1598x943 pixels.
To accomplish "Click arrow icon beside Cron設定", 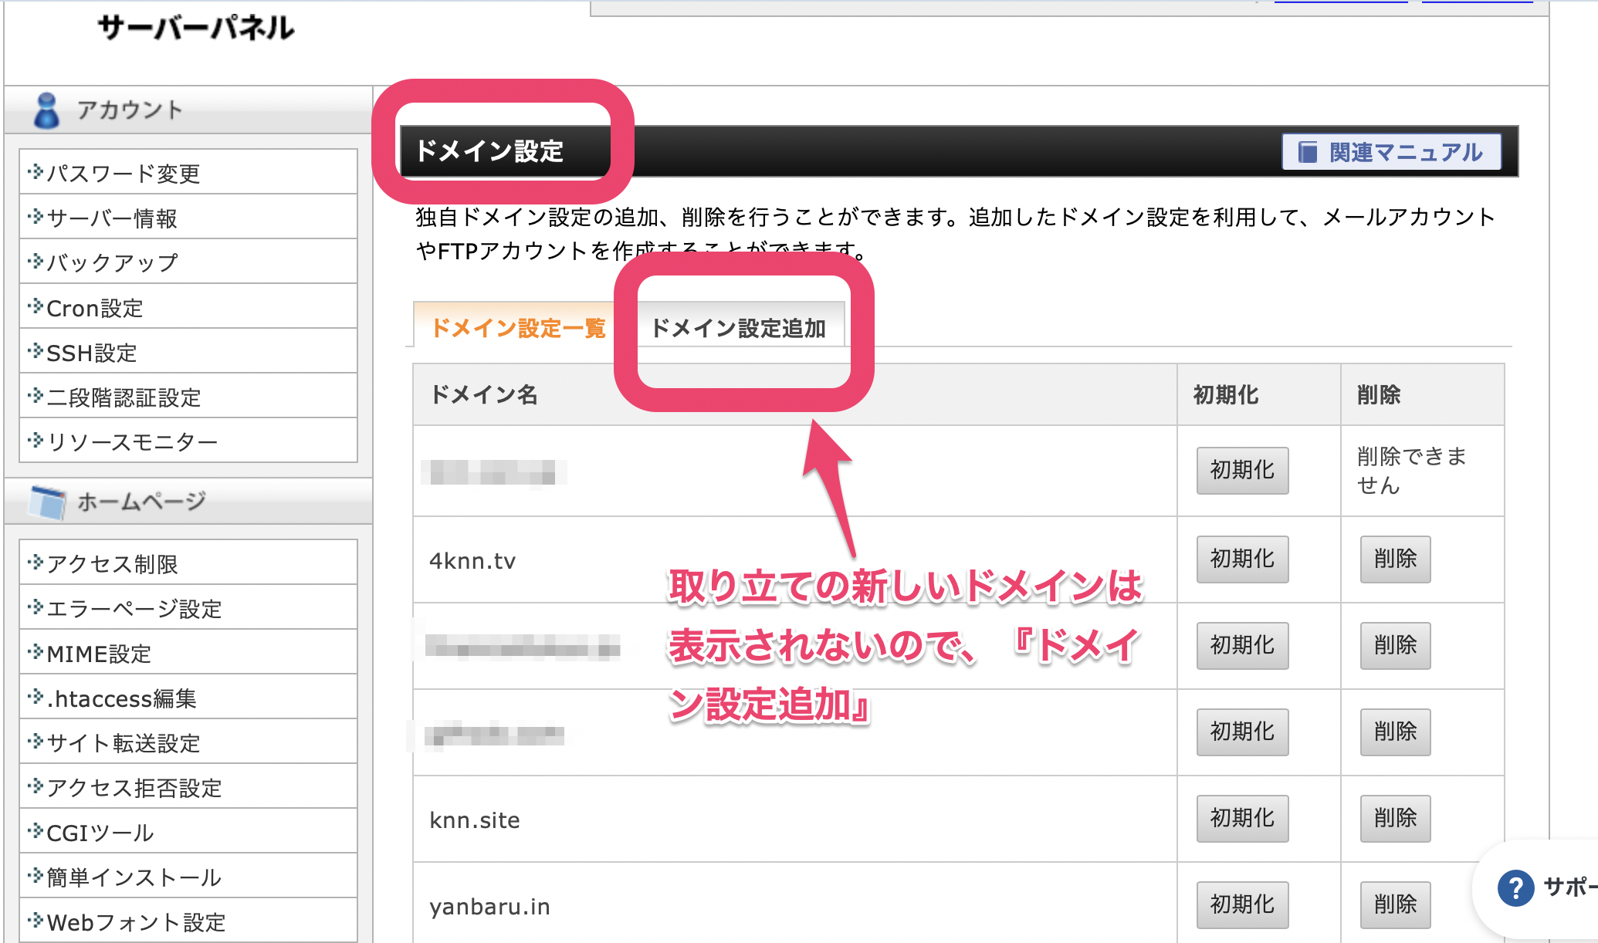I will click(x=35, y=306).
